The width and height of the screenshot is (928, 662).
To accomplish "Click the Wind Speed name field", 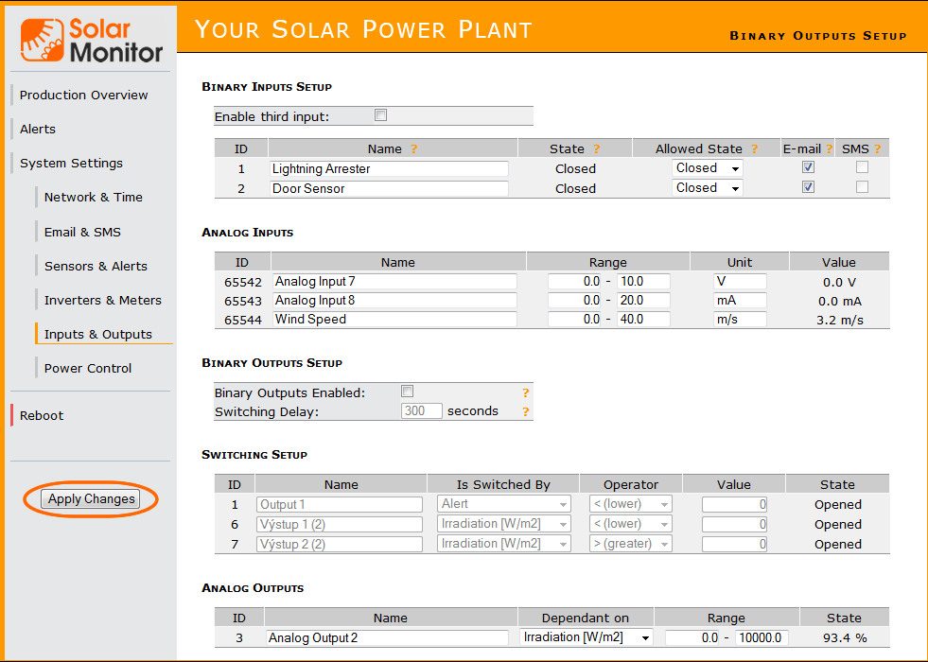I will (x=394, y=320).
